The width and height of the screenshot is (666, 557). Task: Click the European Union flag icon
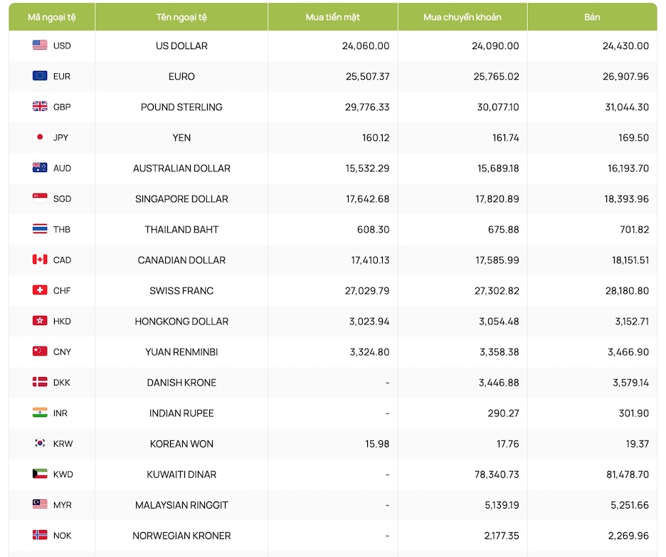click(40, 76)
